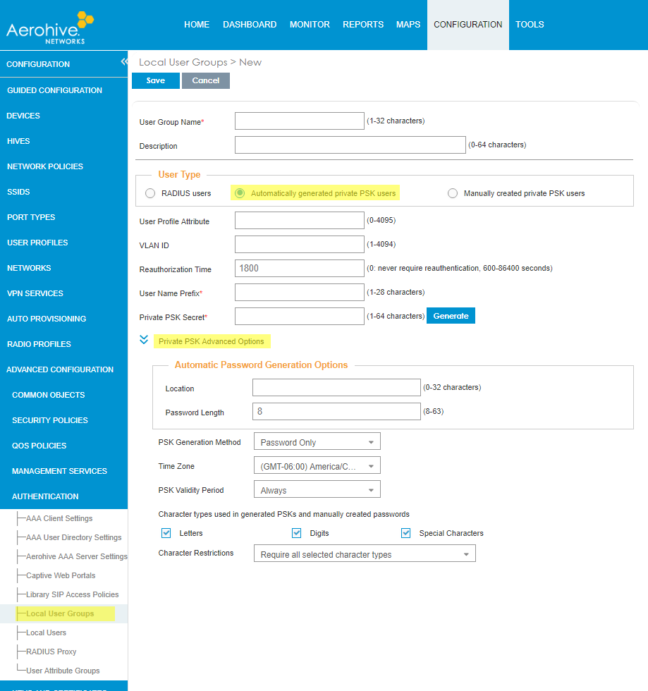Image resolution: width=648 pixels, height=691 pixels.
Task: Select the RADIUS users radio button
Action: coord(149,193)
